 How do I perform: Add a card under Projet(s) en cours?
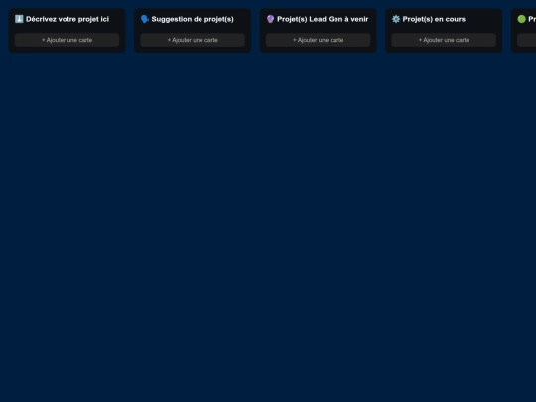[x=444, y=40]
